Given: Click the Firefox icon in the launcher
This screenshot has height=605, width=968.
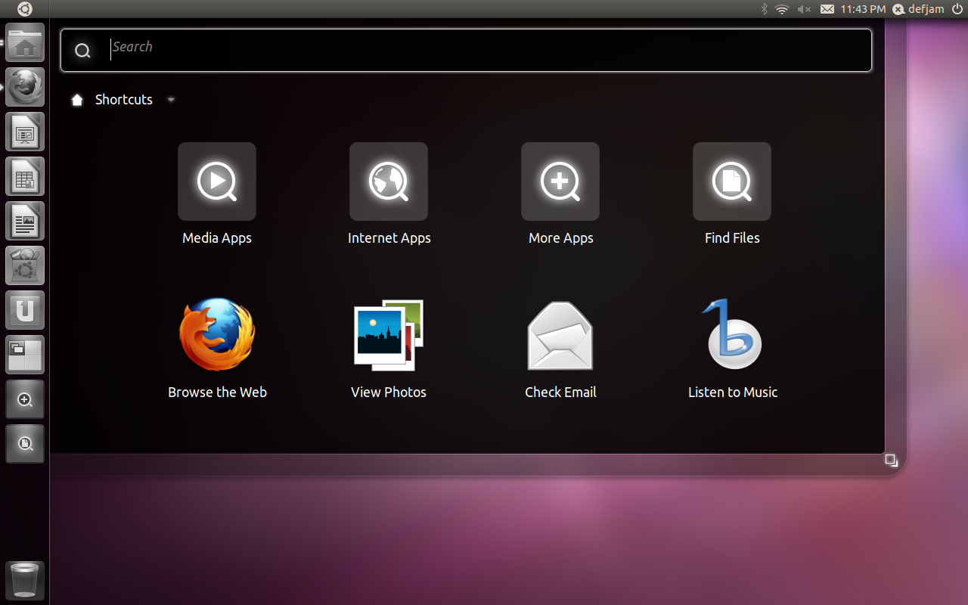Looking at the screenshot, I should [25, 88].
